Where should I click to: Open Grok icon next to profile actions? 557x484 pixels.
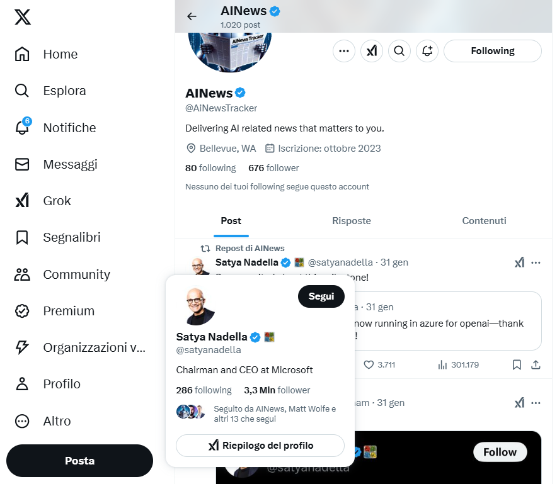point(372,51)
